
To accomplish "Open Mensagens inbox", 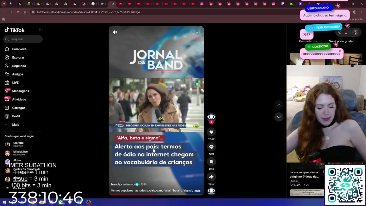I will click(20, 91).
